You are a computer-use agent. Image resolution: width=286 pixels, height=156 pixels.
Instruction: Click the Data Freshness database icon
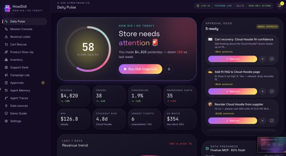207,149
